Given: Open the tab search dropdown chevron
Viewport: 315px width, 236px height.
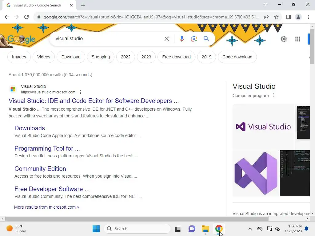Looking at the screenshot, I should 265,4.
